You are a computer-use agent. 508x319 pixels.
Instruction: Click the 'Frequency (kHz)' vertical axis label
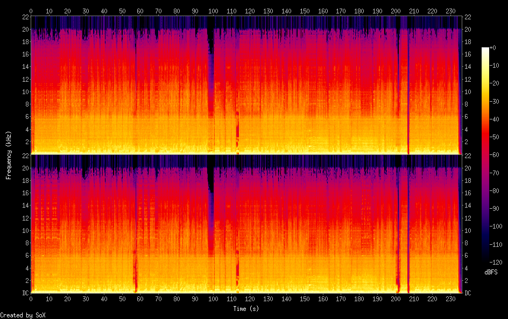tap(9, 155)
